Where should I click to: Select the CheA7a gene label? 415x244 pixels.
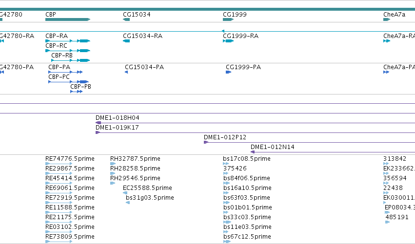pos(394,15)
